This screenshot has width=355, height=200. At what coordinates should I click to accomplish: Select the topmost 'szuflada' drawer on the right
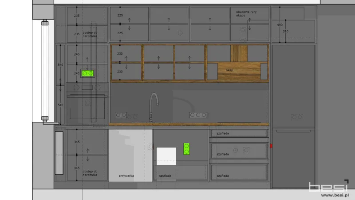(239, 133)
